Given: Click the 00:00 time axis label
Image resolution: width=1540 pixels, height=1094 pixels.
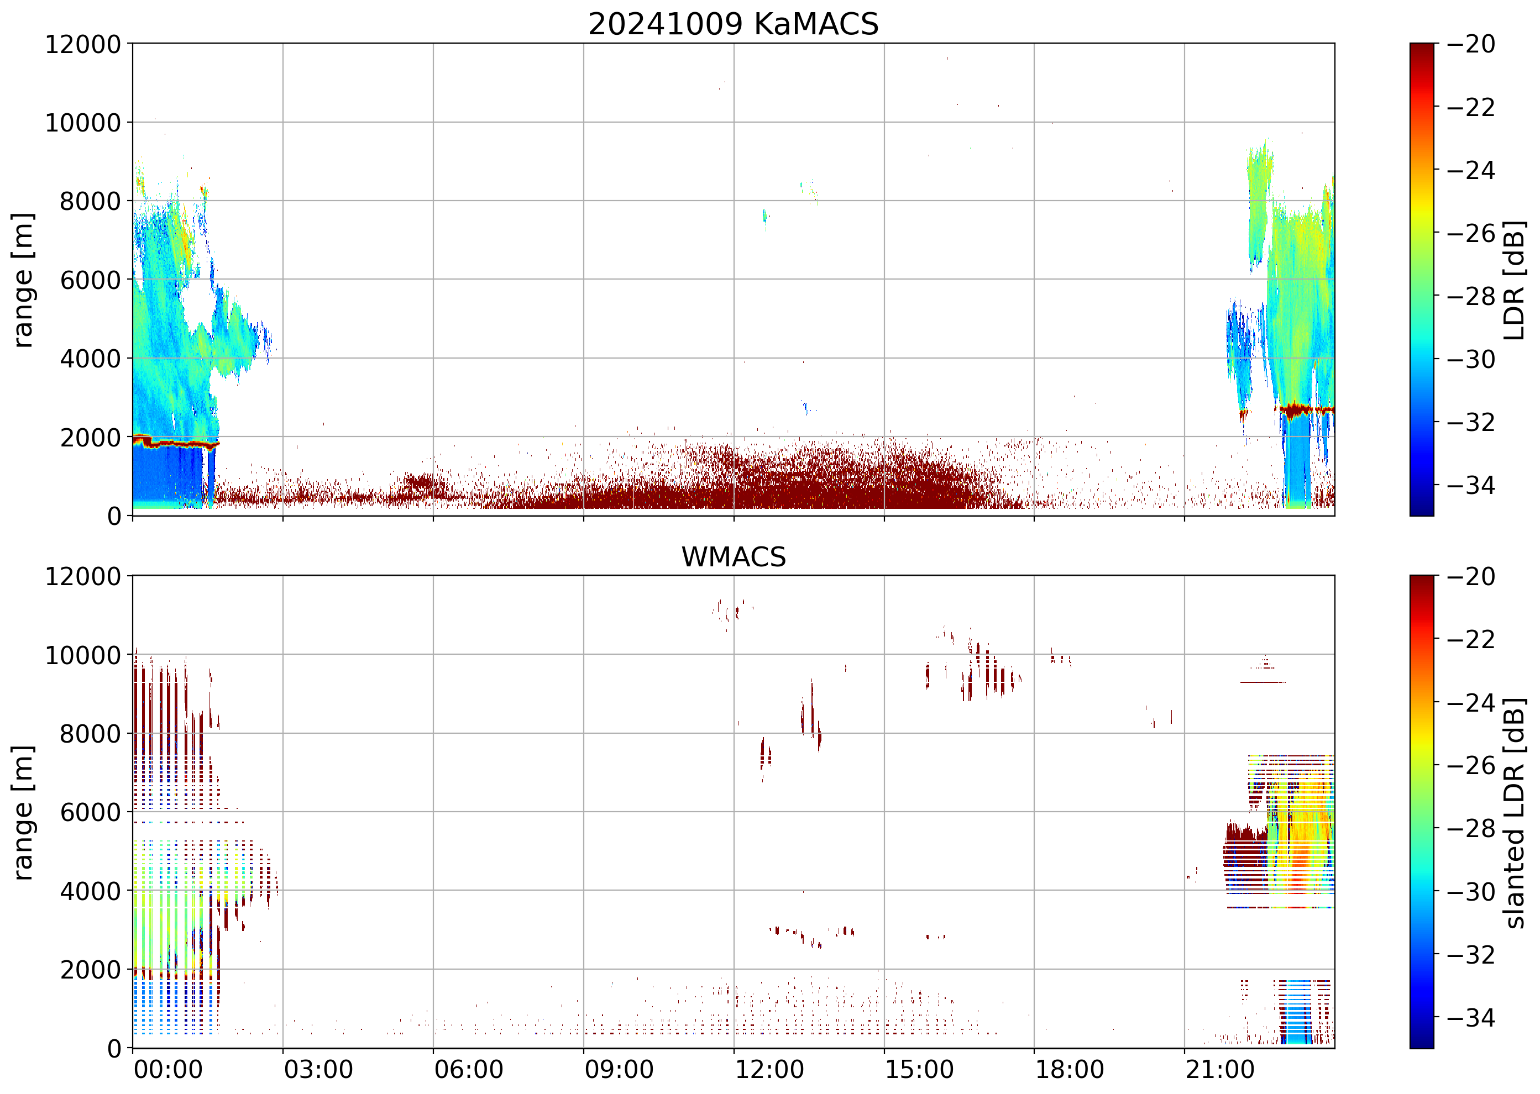Looking at the screenshot, I should (168, 1069).
